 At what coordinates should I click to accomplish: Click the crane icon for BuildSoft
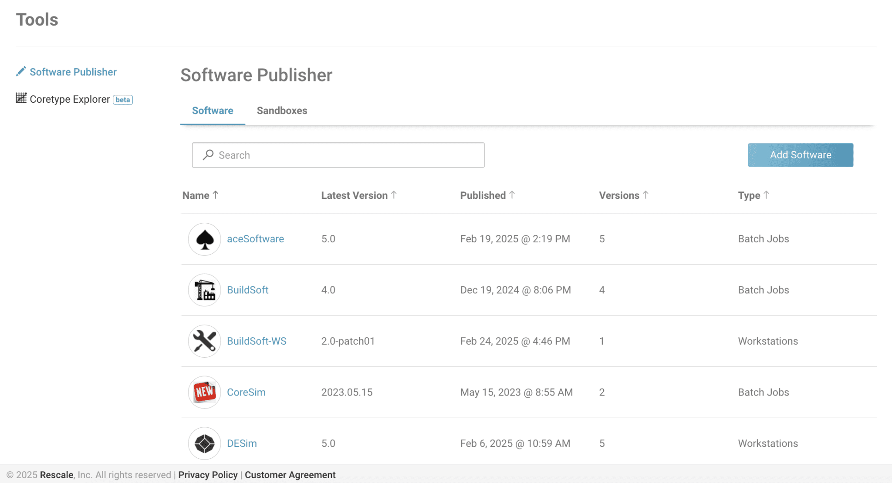(x=204, y=290)
